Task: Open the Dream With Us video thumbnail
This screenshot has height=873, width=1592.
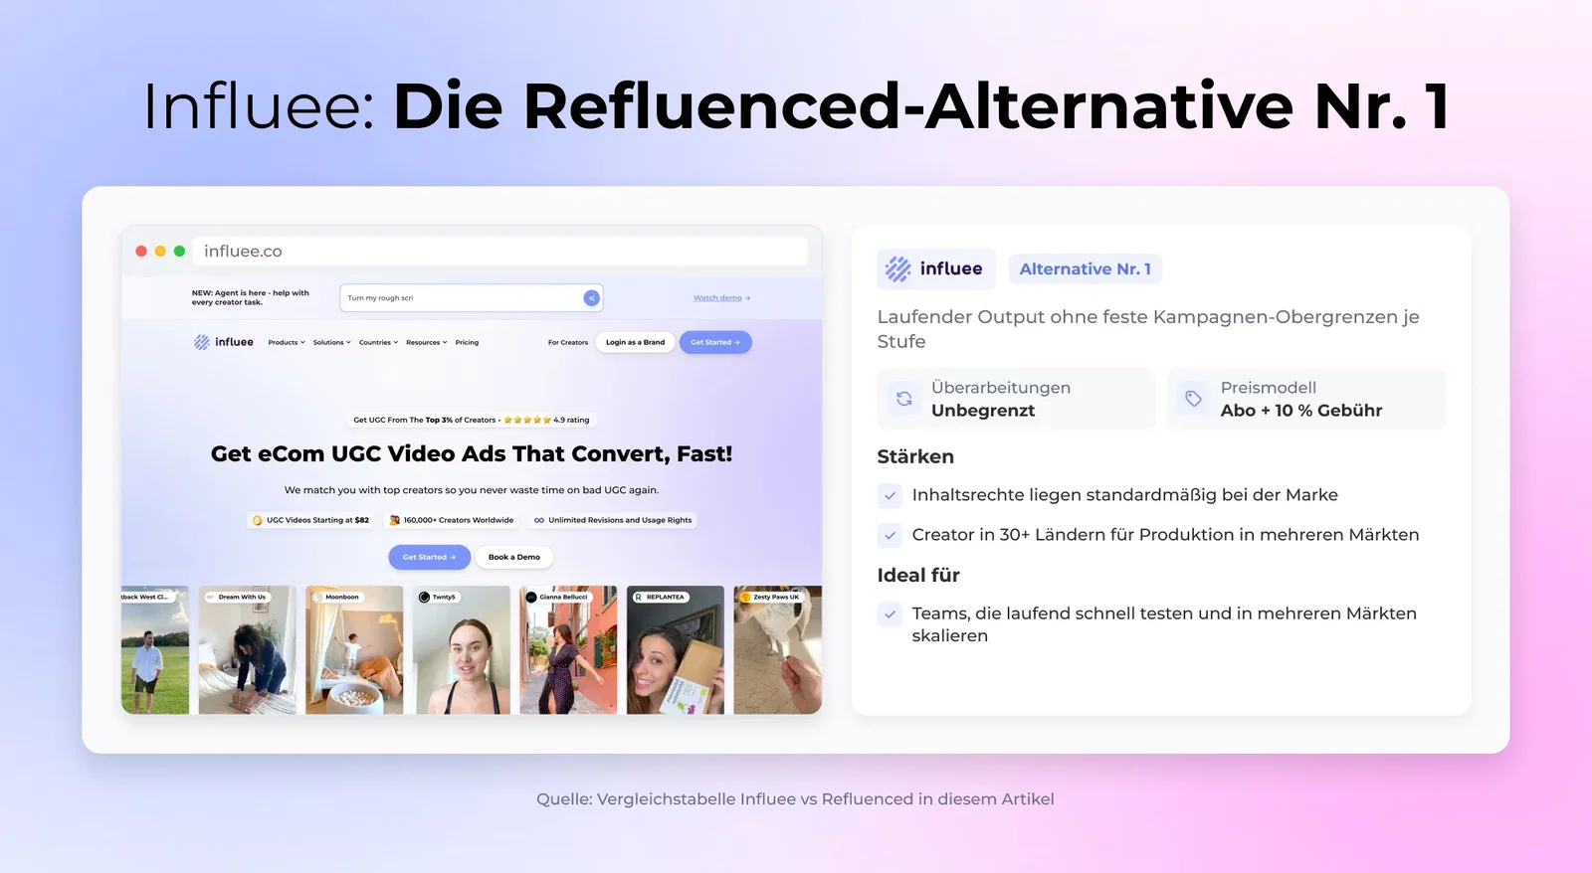Action: tap(247, 650)
